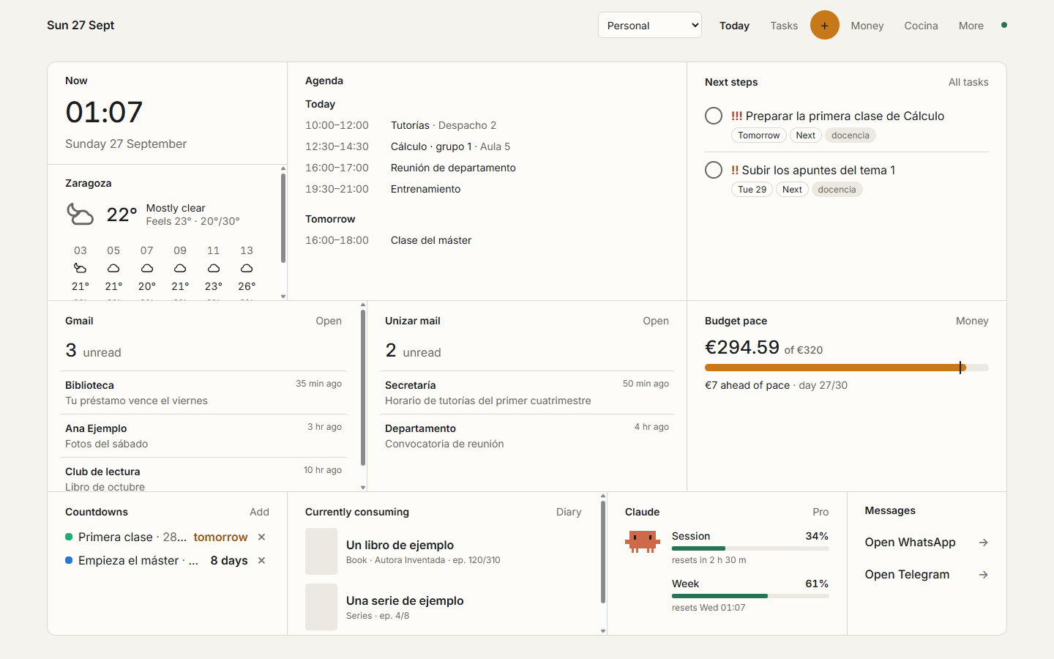Remove the 'Empieza el máster' countdown
This screenshot has height=659, width=1054.
(261, 561)
